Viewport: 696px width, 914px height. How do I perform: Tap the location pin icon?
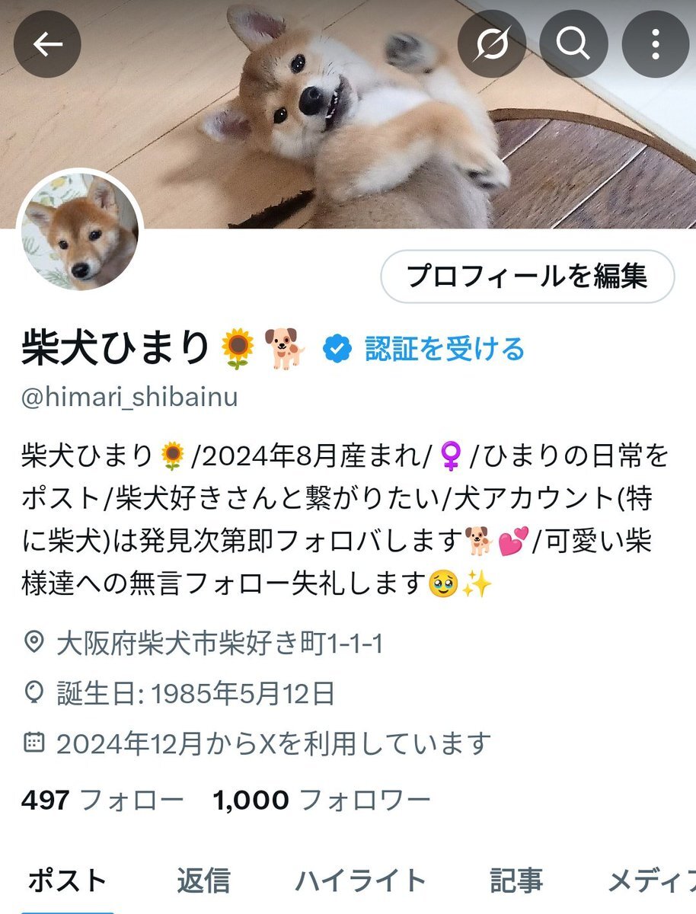click(x=34, y=644)
